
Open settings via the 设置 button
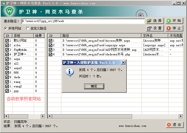(x=155, y=28)
